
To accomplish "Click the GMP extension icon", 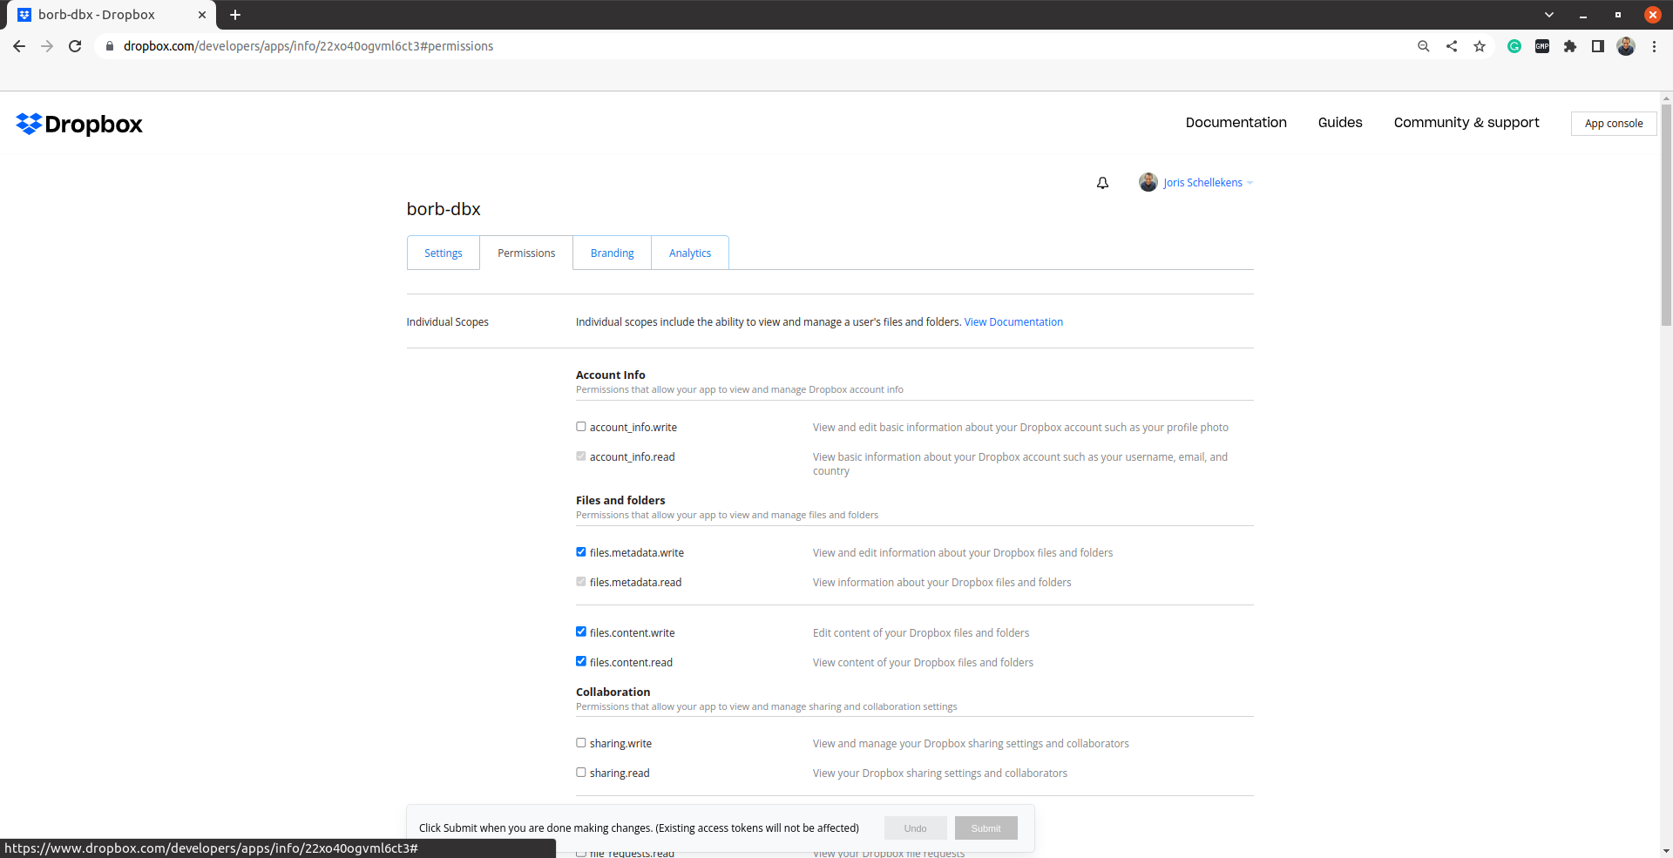I will click(1542, 46).
